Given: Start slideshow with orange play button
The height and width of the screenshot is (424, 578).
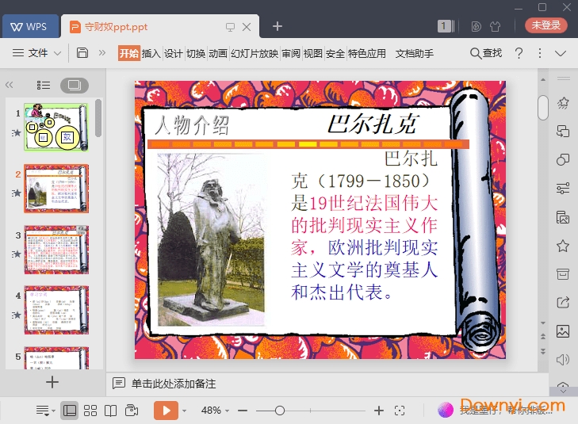Looking at the screenshot, I should pos(166,411).
